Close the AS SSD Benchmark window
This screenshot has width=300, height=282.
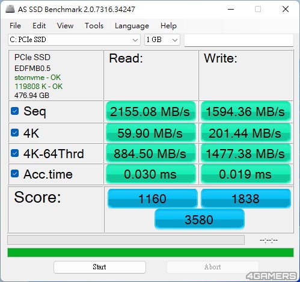pyautogui.click(x=286, y=9)
